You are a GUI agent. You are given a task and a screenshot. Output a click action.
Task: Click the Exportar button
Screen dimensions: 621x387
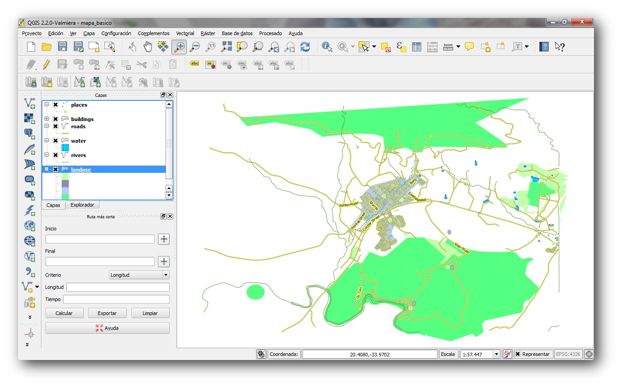point(107,313)
